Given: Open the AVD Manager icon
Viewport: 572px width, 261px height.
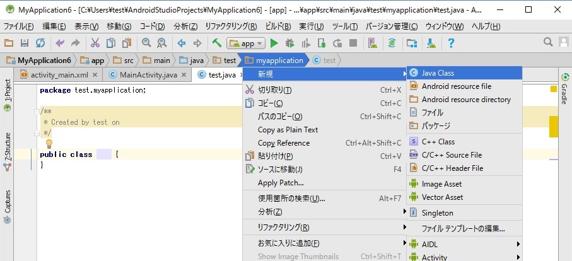Looking at the screenshot, I should tap(373, 43).
